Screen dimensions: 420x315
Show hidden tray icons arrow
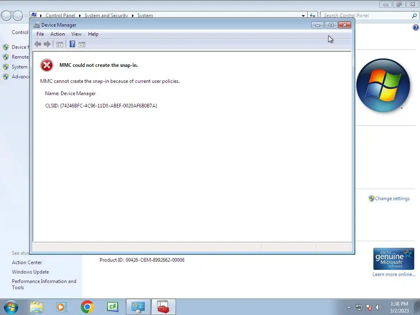click(349, 307)
